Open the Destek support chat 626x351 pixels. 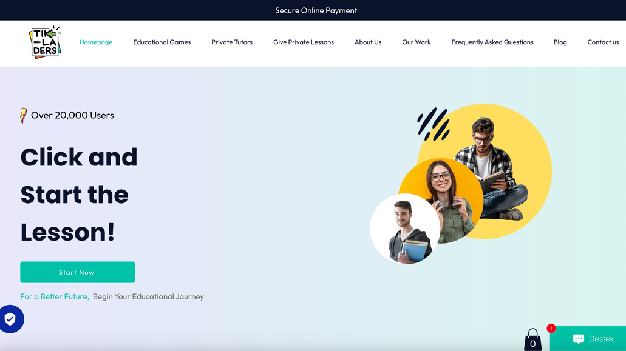click(x=592, y=338)
